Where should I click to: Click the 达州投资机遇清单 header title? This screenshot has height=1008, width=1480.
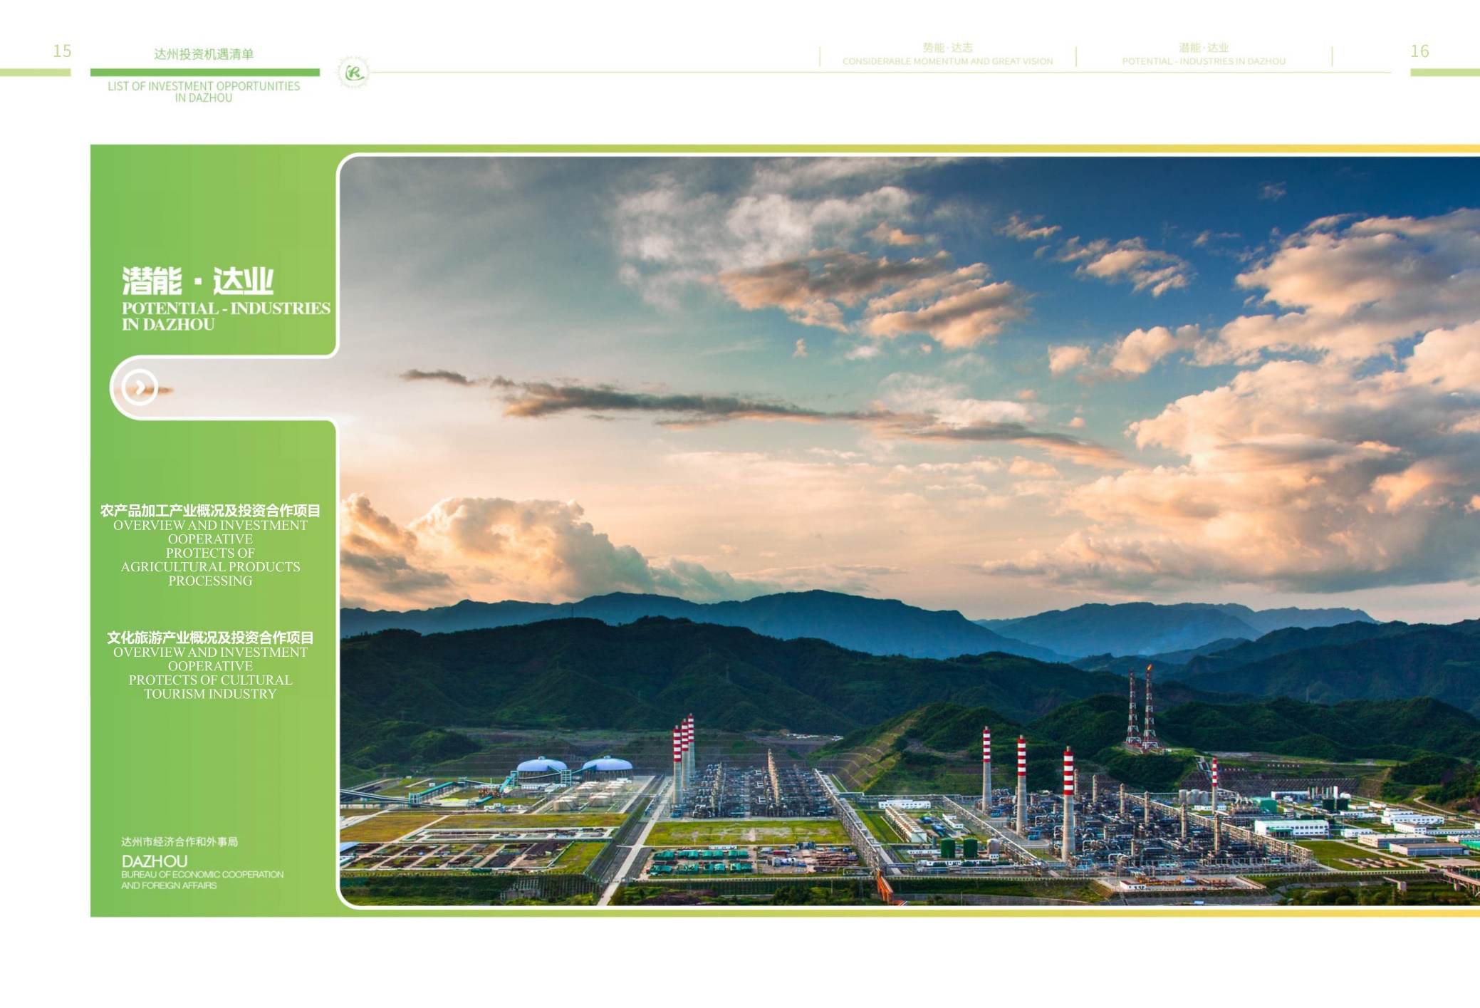[x=204, y=54]
